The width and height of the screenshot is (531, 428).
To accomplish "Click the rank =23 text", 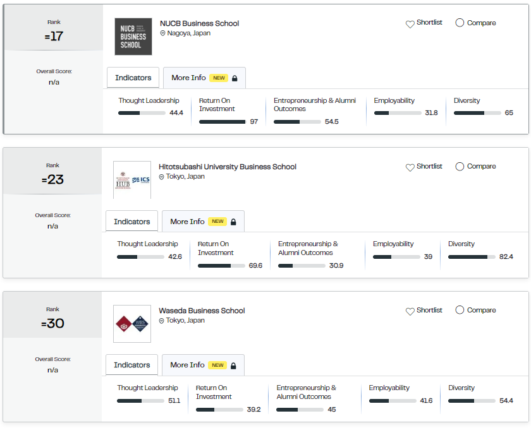I will [x=52, y=179].
